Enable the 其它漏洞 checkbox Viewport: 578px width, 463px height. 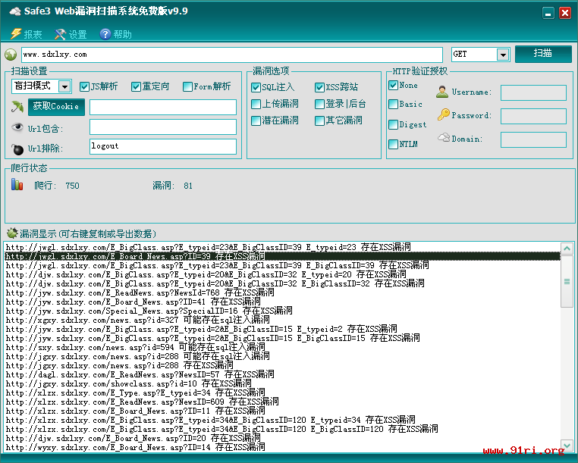point(319,120)
